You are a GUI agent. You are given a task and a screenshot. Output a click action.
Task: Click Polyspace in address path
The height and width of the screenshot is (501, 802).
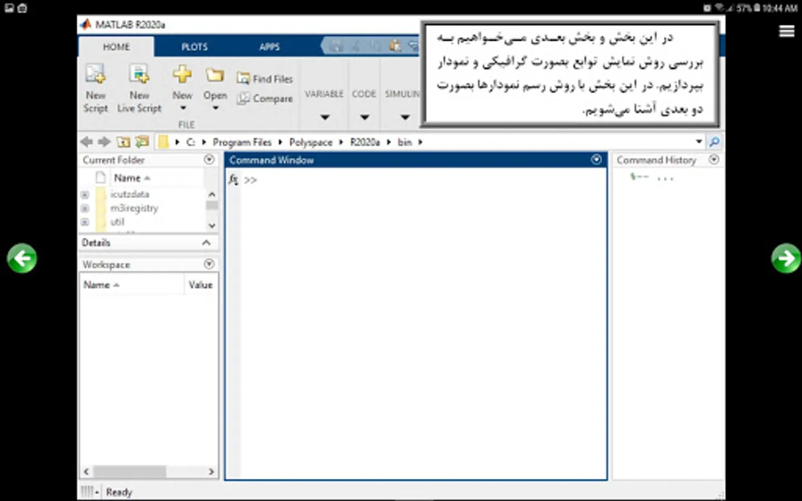coord(311,142)
